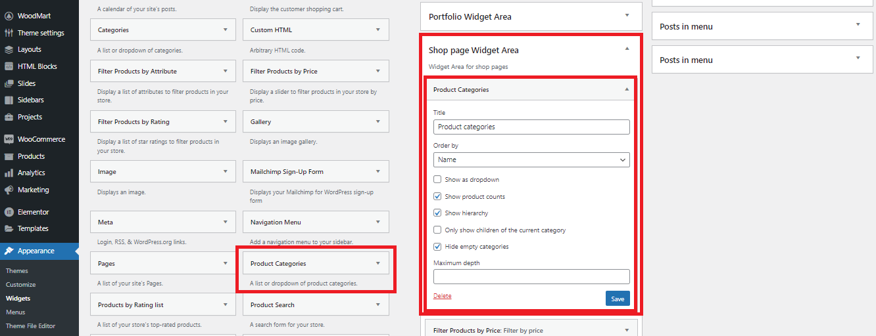This screenshot has width=876, height=336.
Task: Open Marketing megaphone icon
Action: point(9,190)
